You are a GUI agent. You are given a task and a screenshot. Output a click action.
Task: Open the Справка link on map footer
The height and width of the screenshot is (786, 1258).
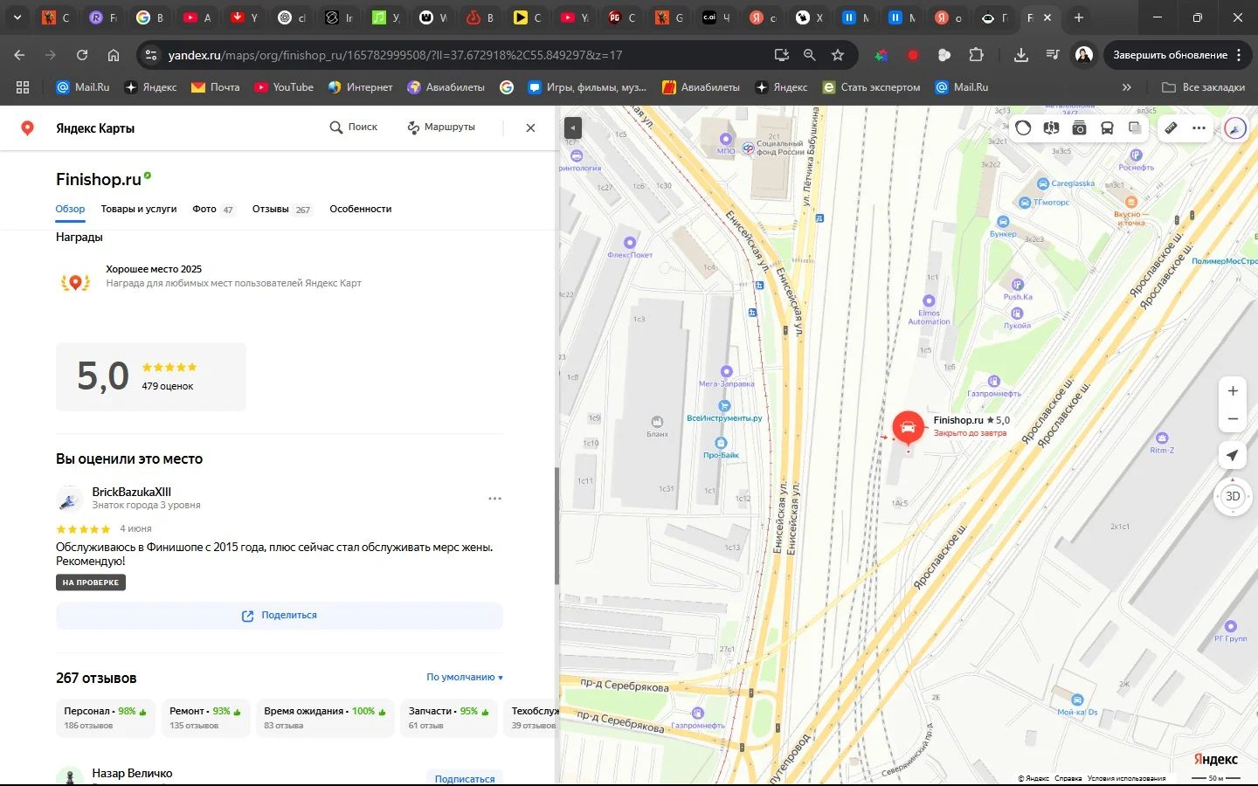1068,778
